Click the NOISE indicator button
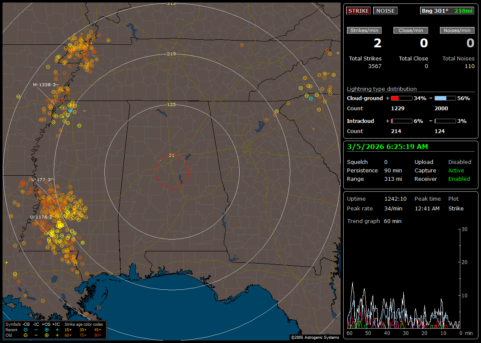 pyautogui.click(x=385, y=11)
